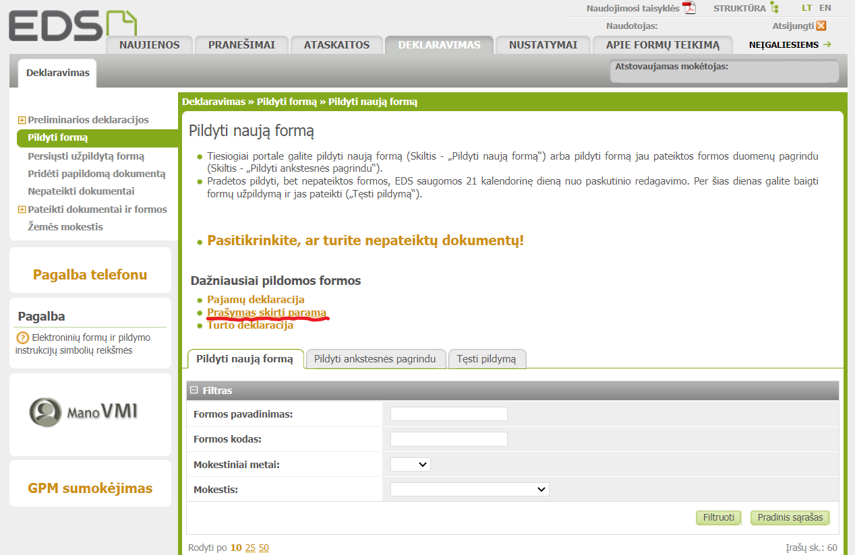Screen dimensions: 855x555
Task: Open the Pajamų deklaracija link
Action: pyautogui.click(x=256, y=300)
